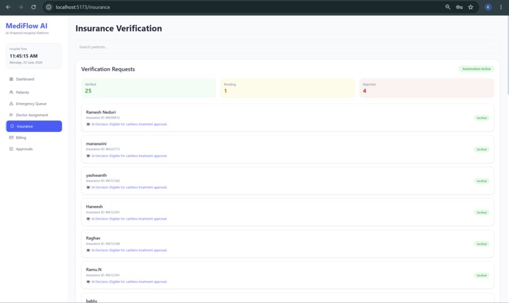The width and height of the screenshot is (509, 303).
Task: Click the Verified 25 stat card
Action: [x=148, y=88]
